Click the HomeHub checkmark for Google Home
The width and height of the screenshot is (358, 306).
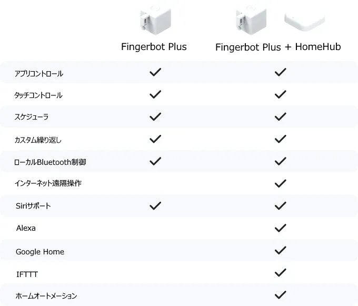pos(281,251)
